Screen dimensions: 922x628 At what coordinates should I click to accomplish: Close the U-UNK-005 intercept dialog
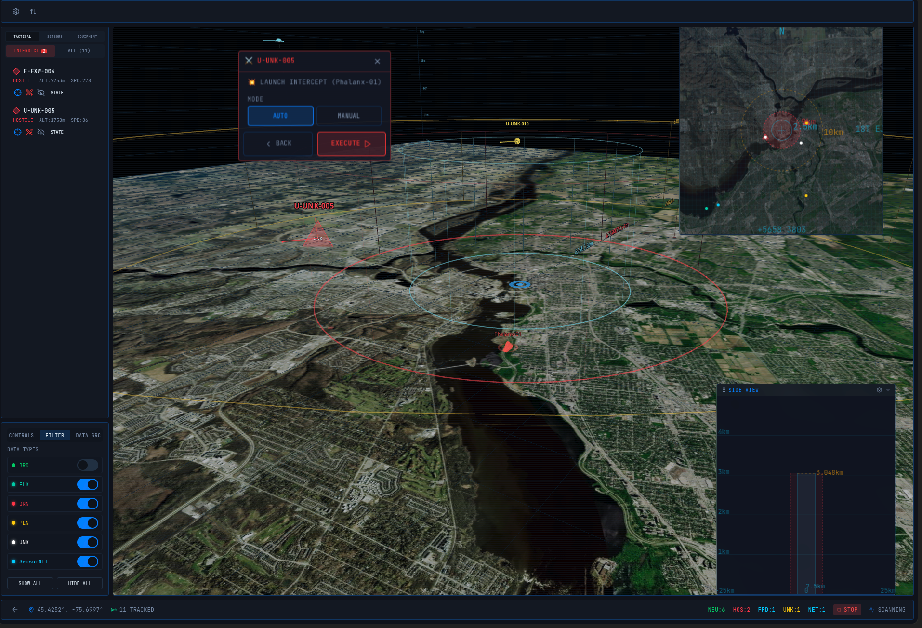click(x=377, y=61)
